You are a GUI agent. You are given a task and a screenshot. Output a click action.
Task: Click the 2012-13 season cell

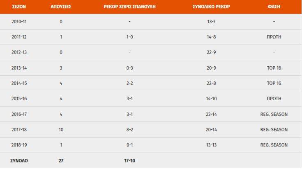click(19, 52)
